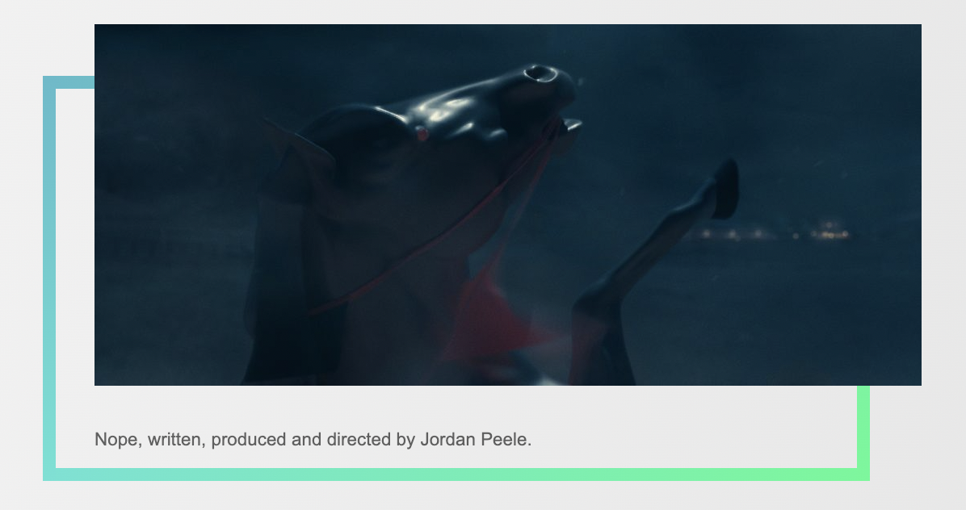Click the word "directed" in the caption
Screen dimensions: 966x510
pos(359,439)
